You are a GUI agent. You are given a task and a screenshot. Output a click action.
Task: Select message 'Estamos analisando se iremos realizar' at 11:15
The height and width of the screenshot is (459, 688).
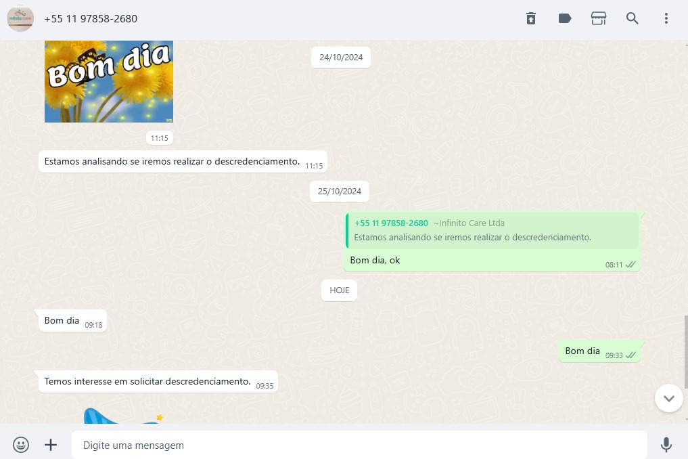coord(183,162)
